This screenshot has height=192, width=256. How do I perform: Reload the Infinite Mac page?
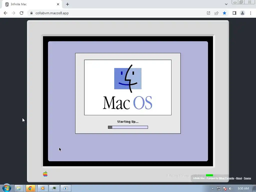coord(21,13)
